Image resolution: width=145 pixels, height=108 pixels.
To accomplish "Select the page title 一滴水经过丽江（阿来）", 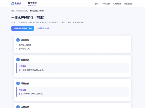I will [x=28, y=18].
